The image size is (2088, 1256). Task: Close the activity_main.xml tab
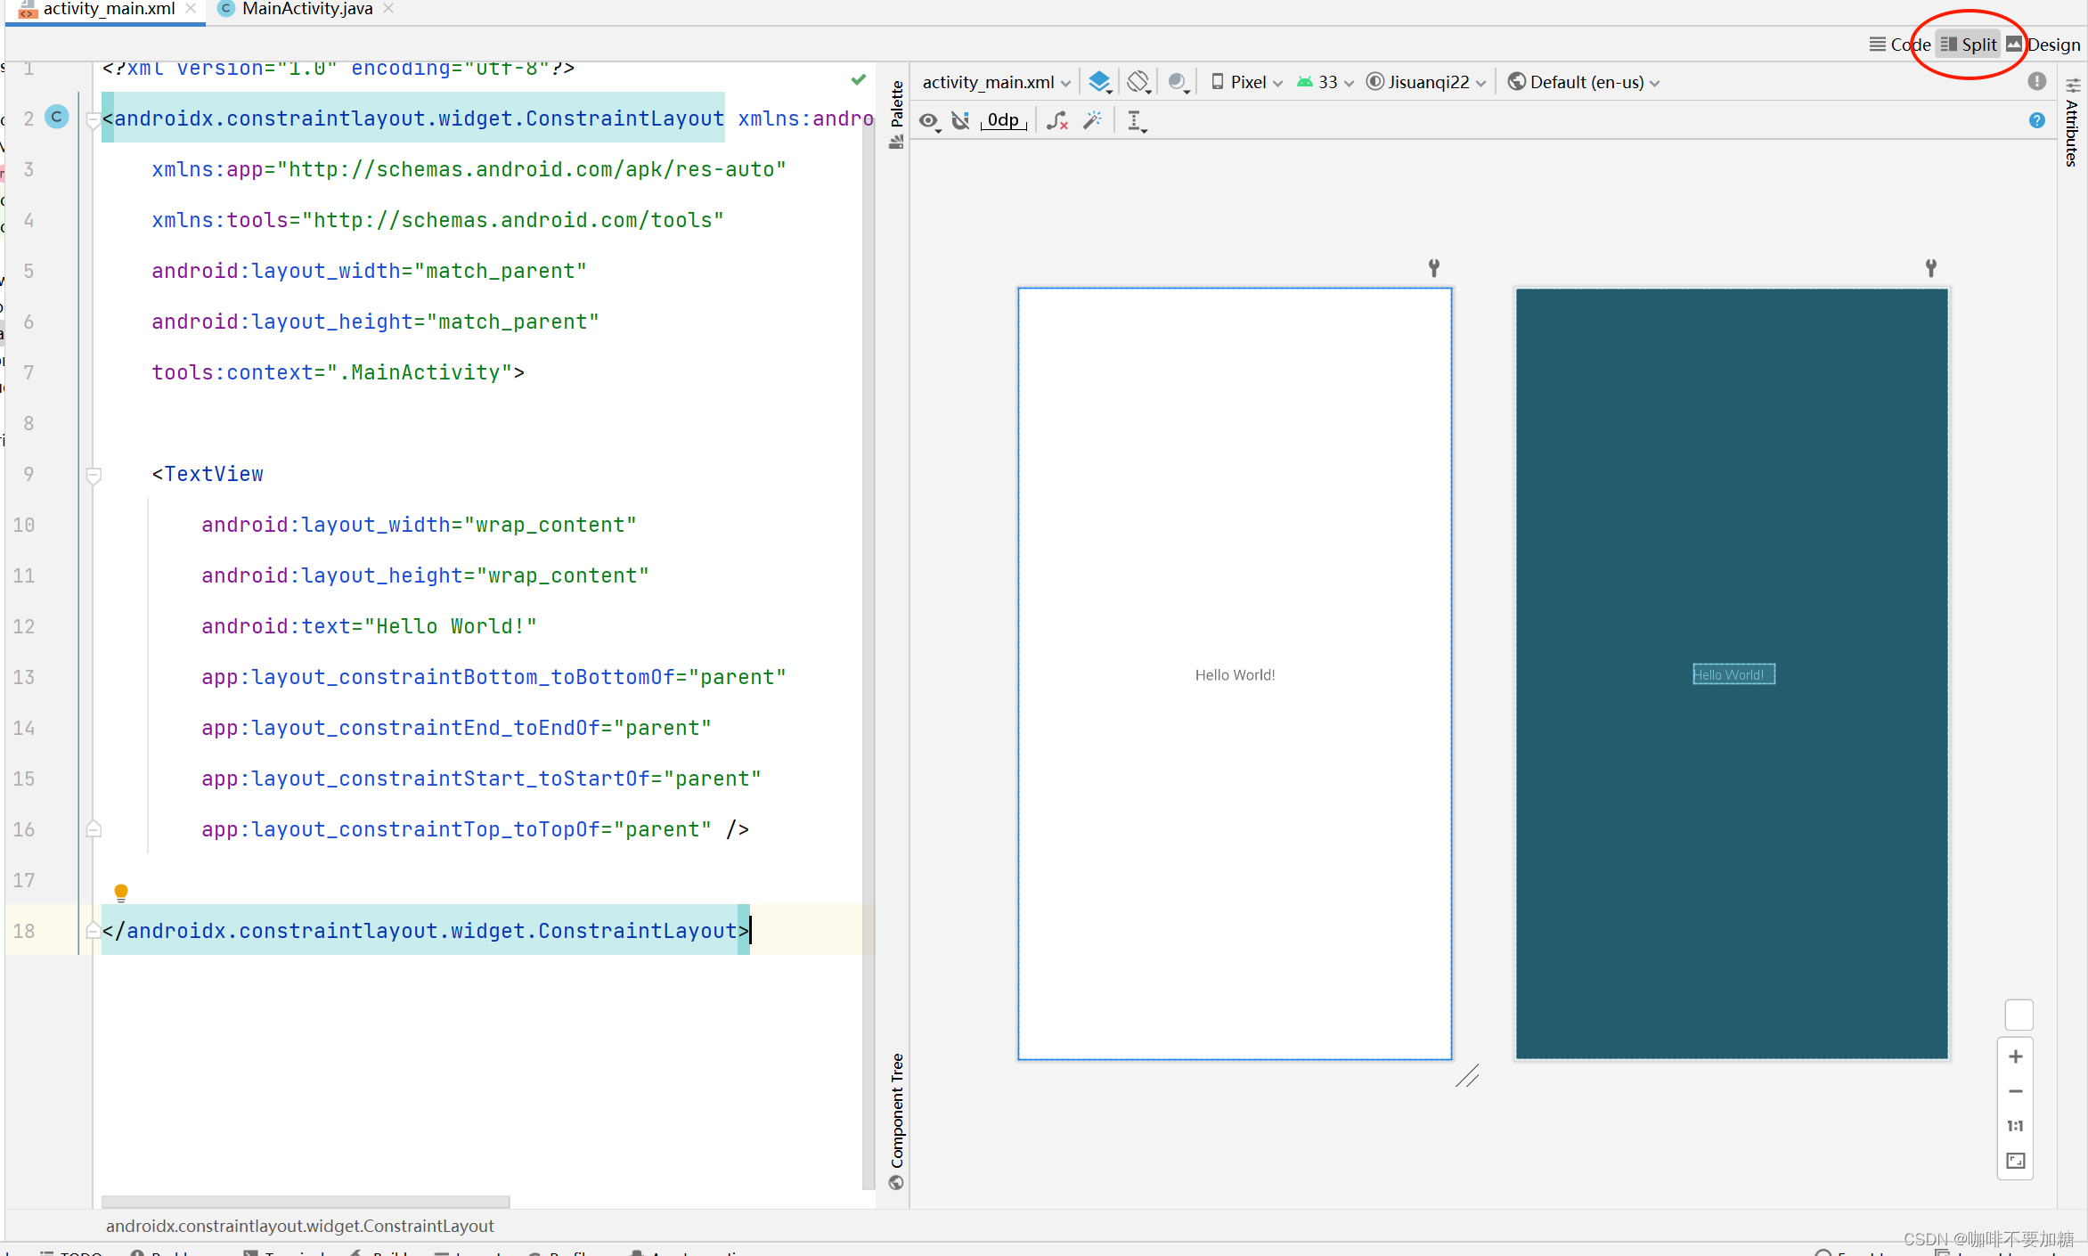[x=191, y=9]
